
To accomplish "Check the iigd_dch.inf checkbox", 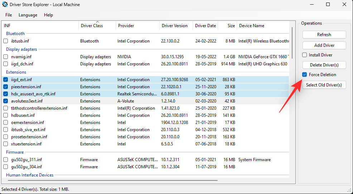I will click(x=6, y=64).
